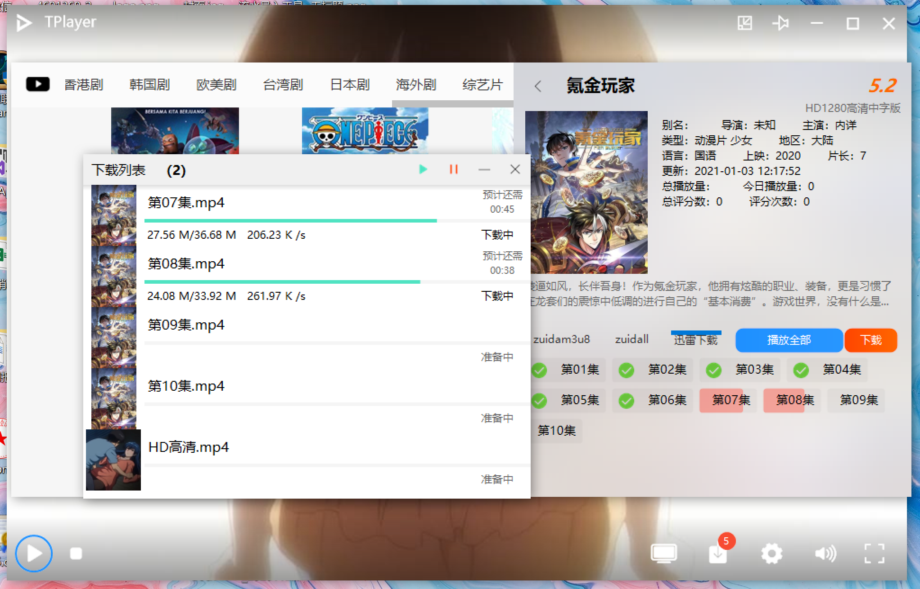
Task: Go back using the chevron beside 氪金玩家
Action: pyautogui.click(x=538, y=86)
